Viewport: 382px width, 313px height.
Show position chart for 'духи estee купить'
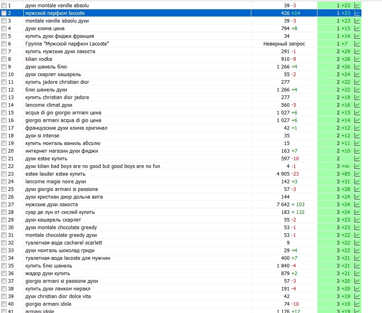pos(357,159)
